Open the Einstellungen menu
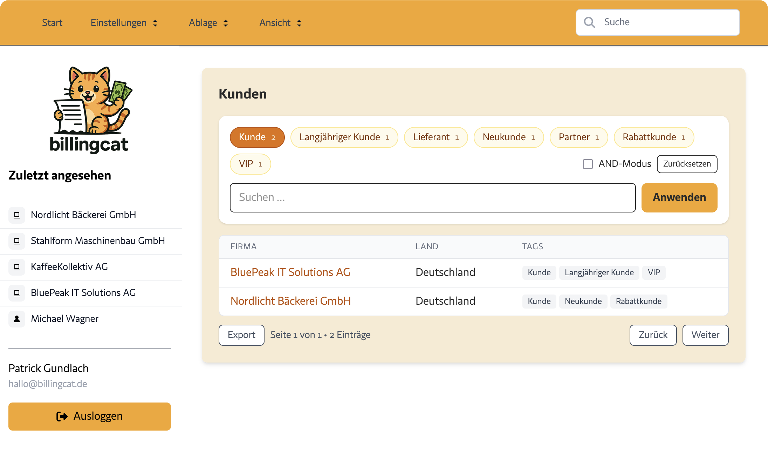The image size is (768, 453). 124,22
